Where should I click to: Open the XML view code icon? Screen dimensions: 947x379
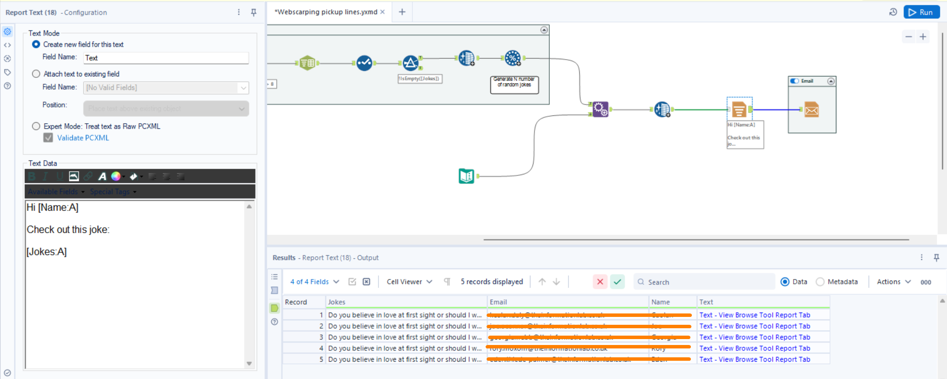7,45
